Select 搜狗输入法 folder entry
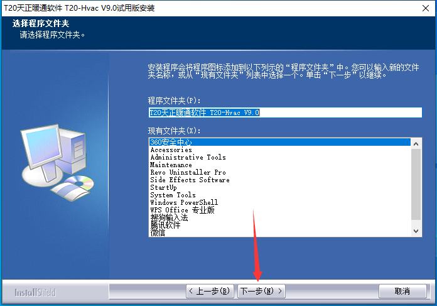 (280, 217)
